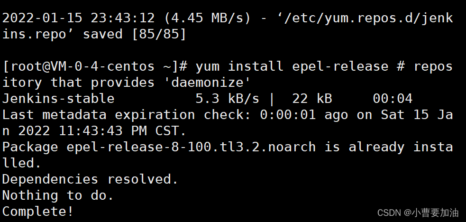466x222 pixels.
Task: Click the Complete! output line
Action: [38, 211]
